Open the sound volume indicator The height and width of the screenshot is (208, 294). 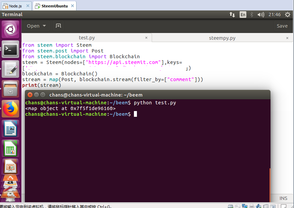tap(261, 14)
